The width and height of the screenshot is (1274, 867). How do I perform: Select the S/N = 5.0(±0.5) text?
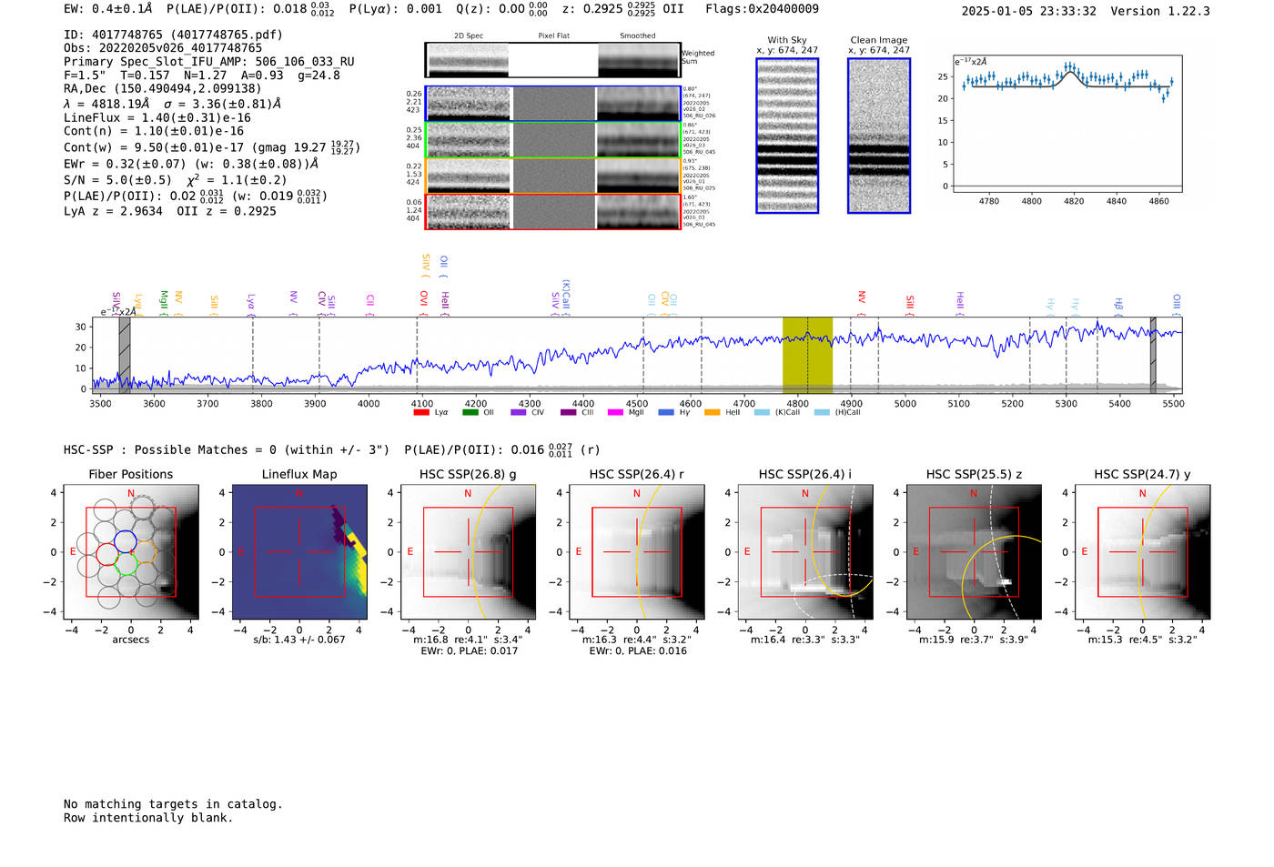coord(117,180)
